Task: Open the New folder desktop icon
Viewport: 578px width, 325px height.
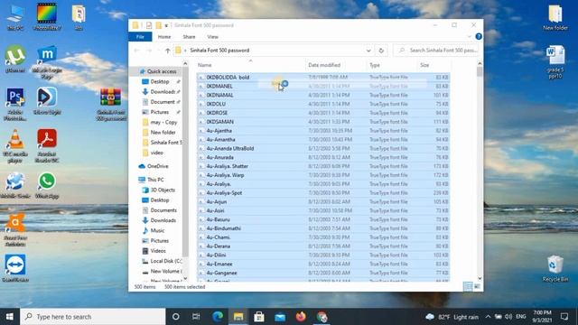Action: [555, 17]
